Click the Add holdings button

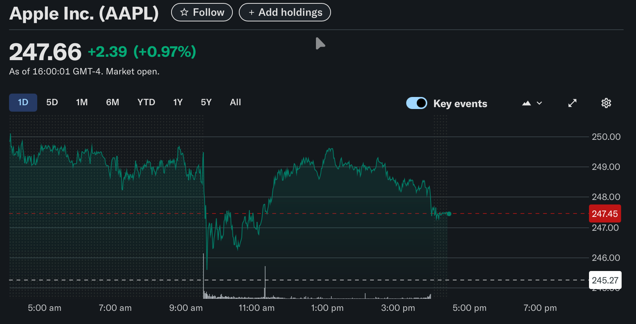(285, 12)
